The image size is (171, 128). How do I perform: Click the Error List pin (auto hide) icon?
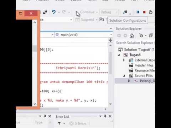pos(105,116)
